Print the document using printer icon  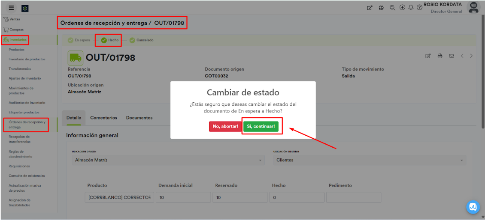[440, 56]
